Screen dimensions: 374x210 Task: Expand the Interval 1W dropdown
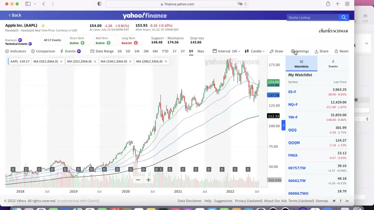(226, 51)
